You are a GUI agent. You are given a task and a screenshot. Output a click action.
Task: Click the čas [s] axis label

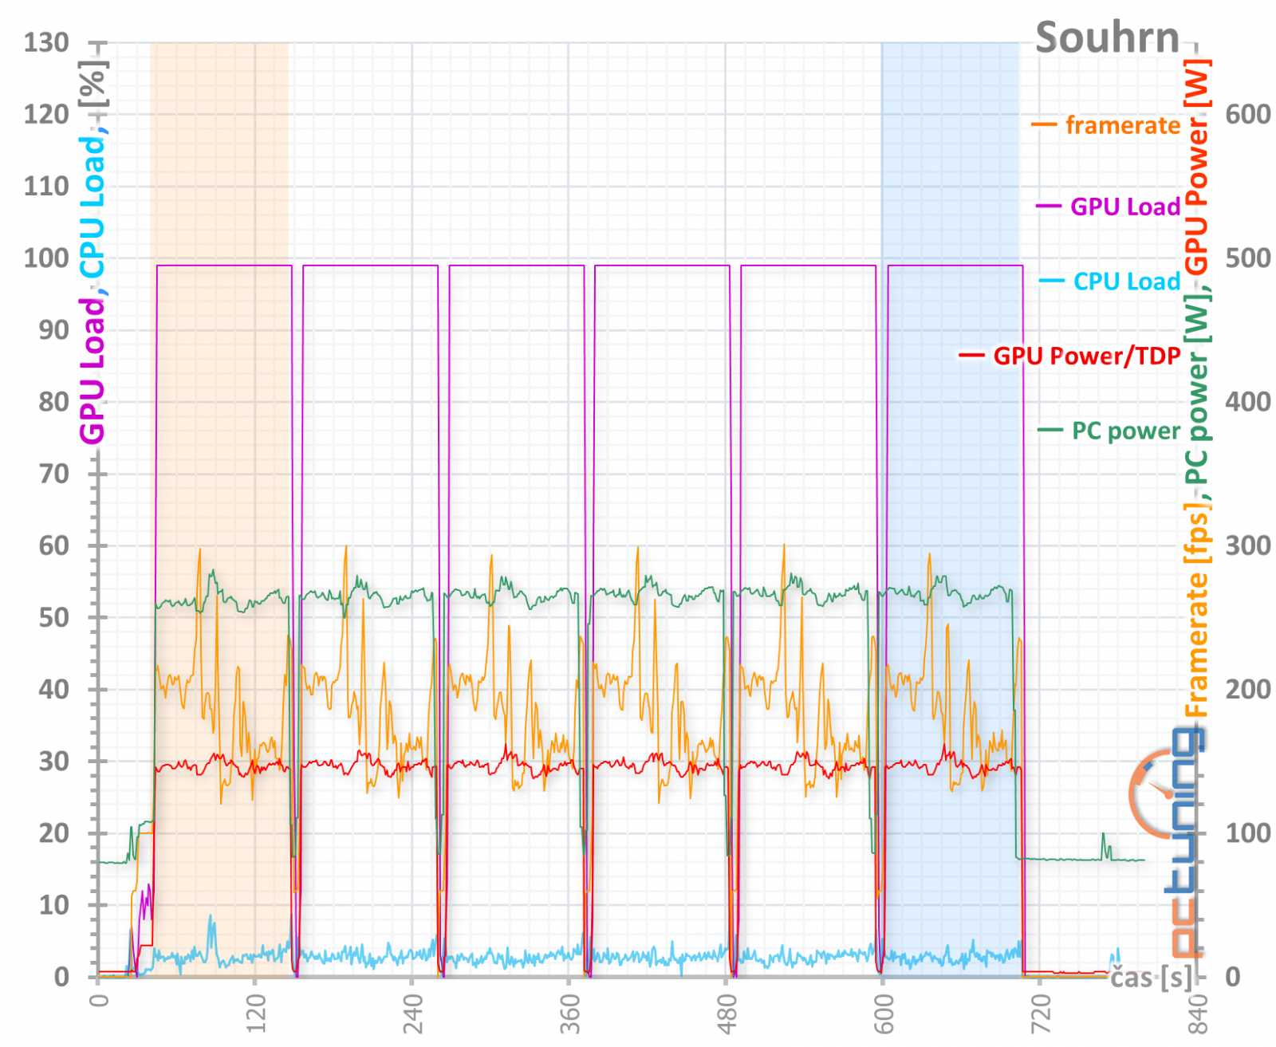point(1151,977)
